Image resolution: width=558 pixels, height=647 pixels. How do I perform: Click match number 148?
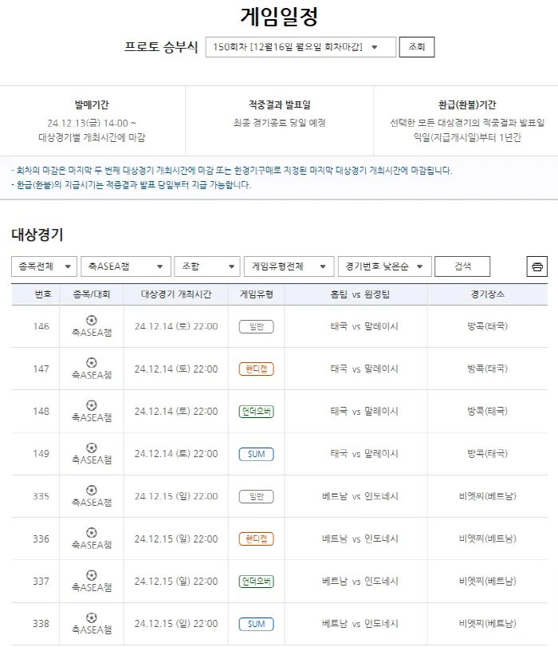(41, 412)
